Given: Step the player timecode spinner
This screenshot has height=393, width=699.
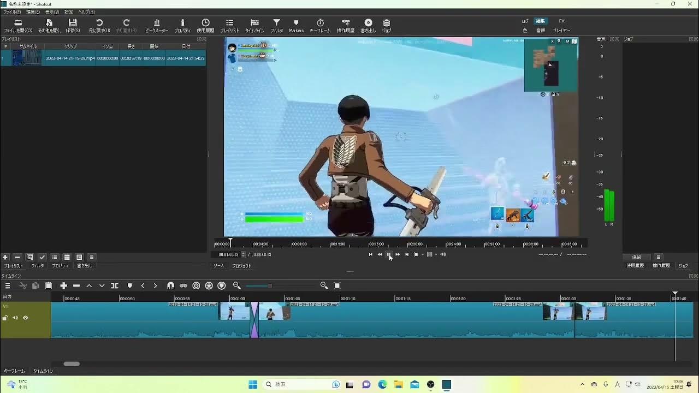Looking at the screenshot, I should [243, 254].
